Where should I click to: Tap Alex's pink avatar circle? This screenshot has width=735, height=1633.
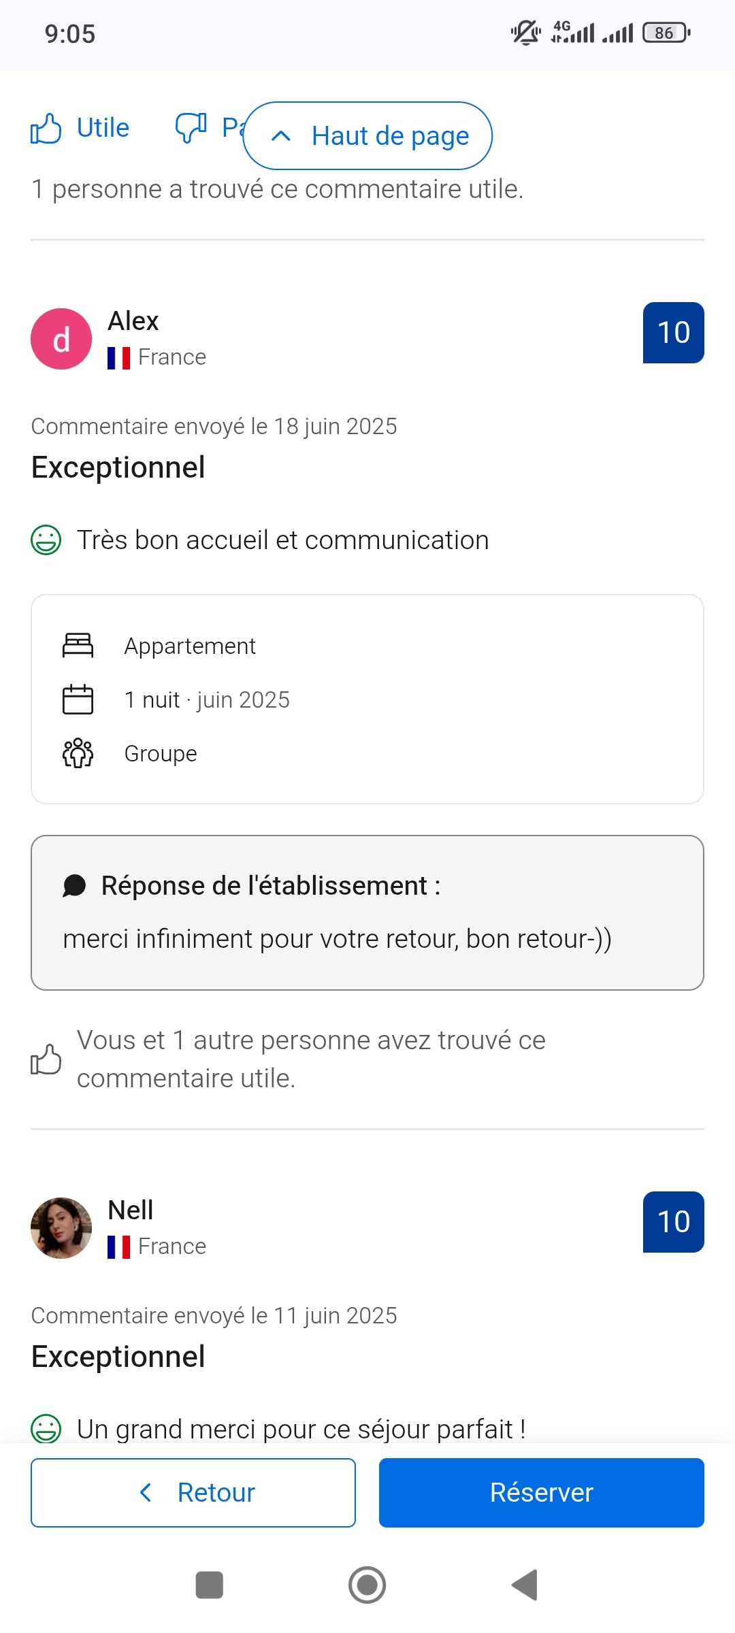61,339
